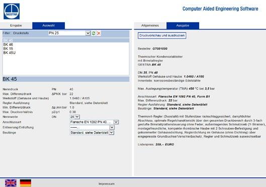Click the Anschlussart Flansche EN 1092 PN 40, Form B1 output
The image size is (266, 187).
click(173, 97)
